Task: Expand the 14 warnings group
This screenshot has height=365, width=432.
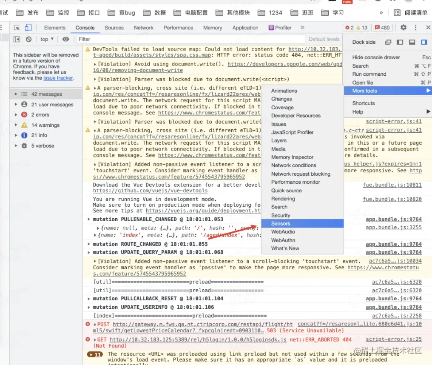Action: click(16, 125)
